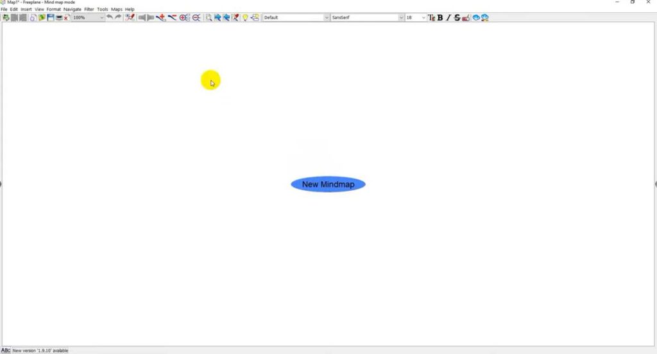The width and height of the screenshot is (657, 354).
Task: Redo the last undone action
Action: pos(118,17)
